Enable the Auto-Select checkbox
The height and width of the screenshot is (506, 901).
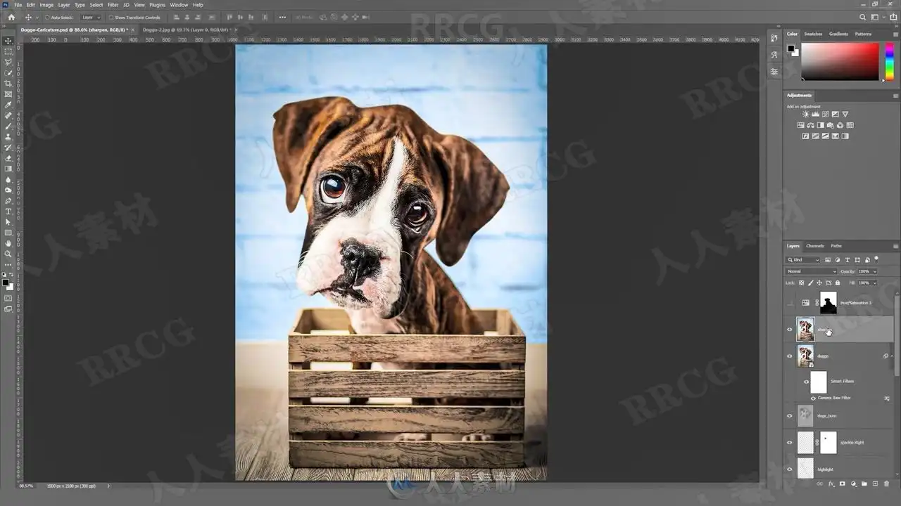point(46,17)
